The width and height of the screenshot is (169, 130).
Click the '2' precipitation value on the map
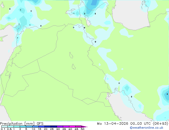point(84,14)
